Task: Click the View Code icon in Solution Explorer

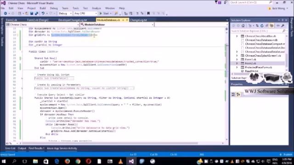Action: click(x=278, y=26)
